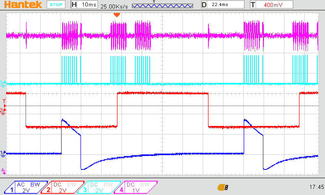
Task: Click the channel 4 ground level marker
Action: point(3,171)
